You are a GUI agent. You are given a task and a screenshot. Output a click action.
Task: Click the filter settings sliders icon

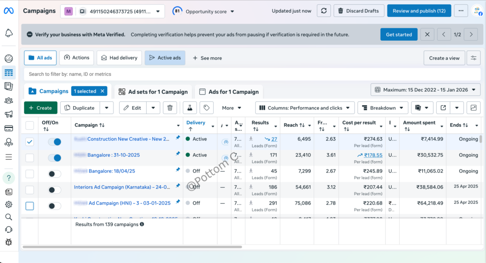click(473, 58)
